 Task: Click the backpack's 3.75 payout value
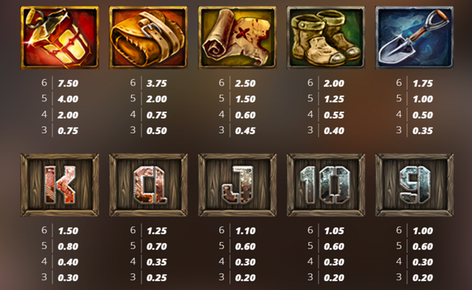pyautogui.click(x=157, y=83)
